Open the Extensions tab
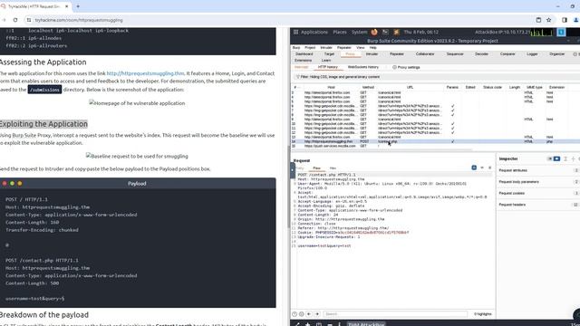Image resolution: width=580 pixels, height=326 pixels. click(303, 61)
